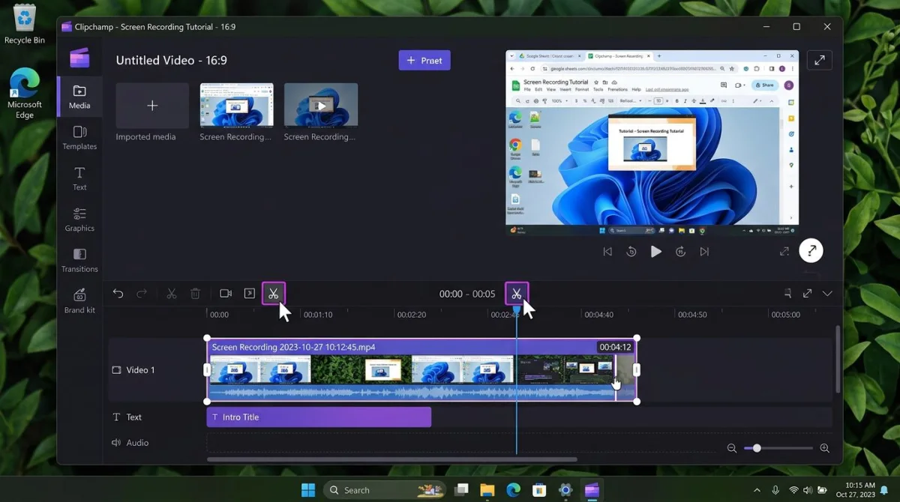Image resolution: width=900 pixels, height=502 pixels.
Task: Open Microsoft Edge from the taskbar
Action: [x=513, y=490]
